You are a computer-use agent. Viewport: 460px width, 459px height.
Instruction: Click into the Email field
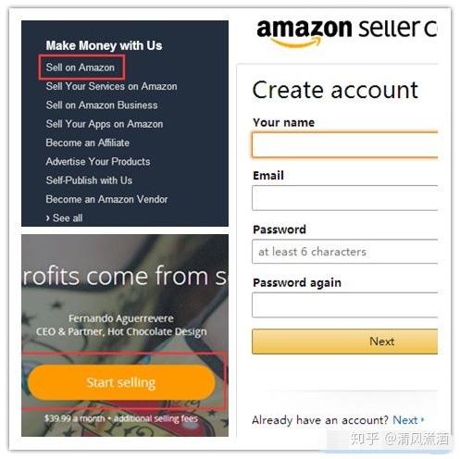click(345, 198)
